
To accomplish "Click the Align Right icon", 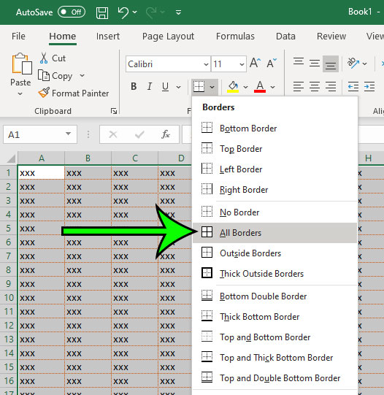I will [331, 87].
